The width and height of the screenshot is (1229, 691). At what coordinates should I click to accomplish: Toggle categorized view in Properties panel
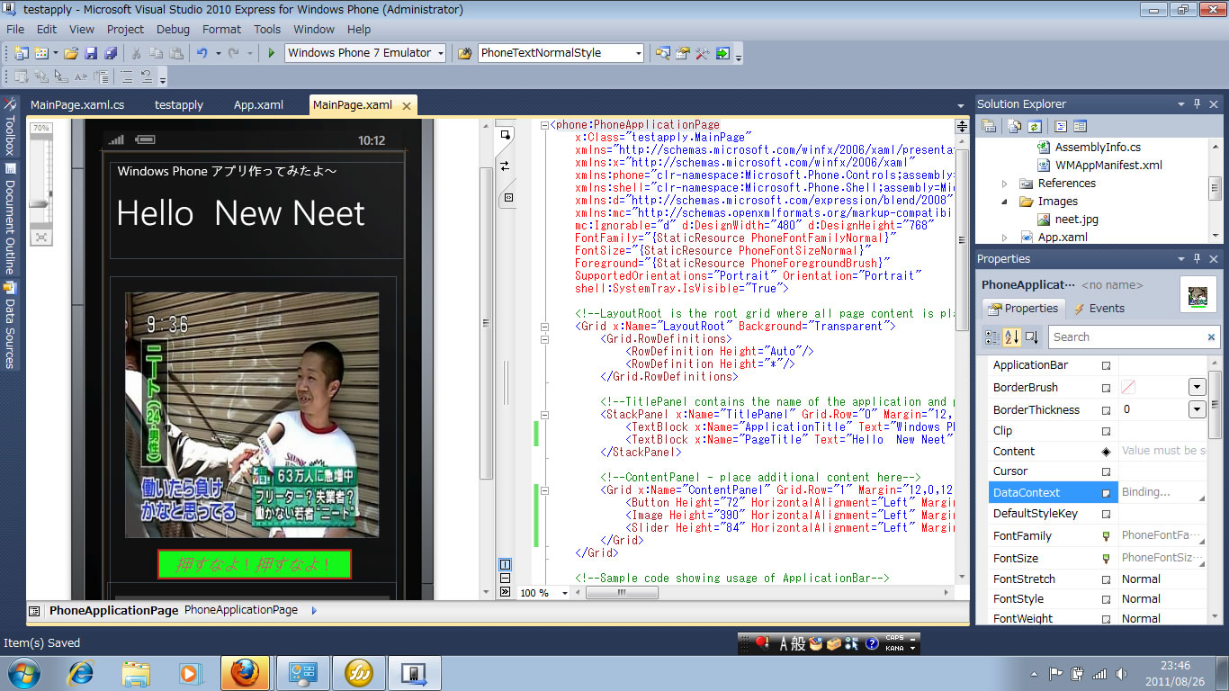tap(991, 337)
